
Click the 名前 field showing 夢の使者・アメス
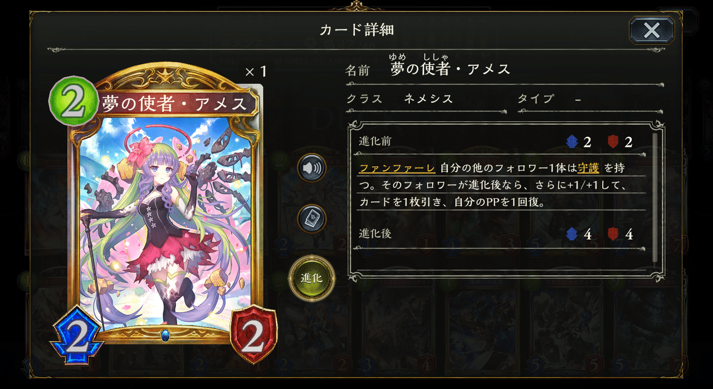pos(504,70)
